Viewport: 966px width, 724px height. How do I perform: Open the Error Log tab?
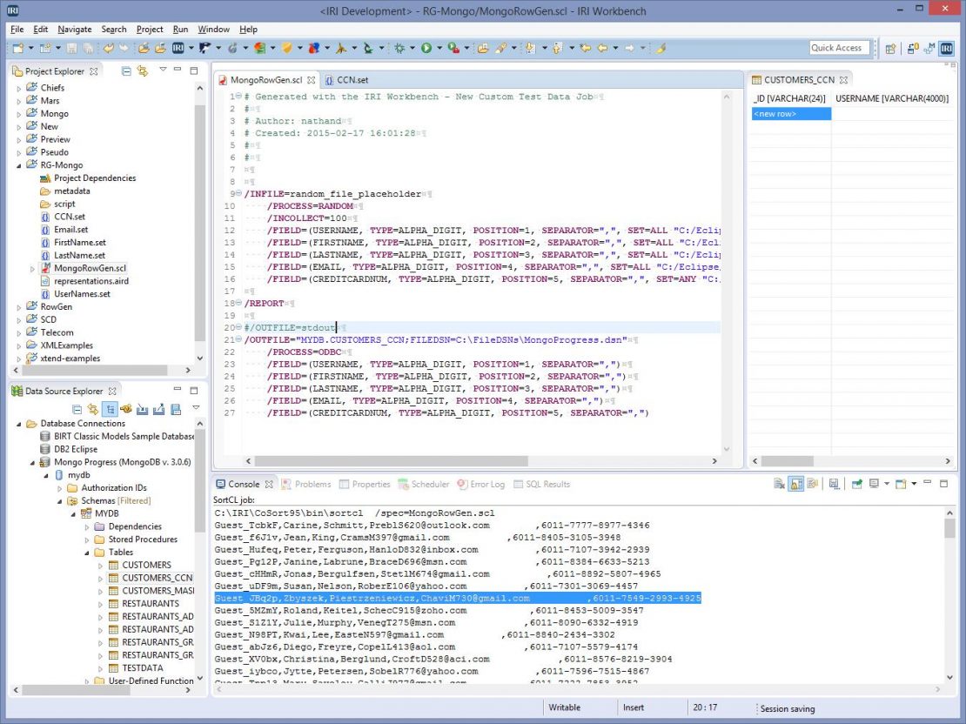coord(481,485)
